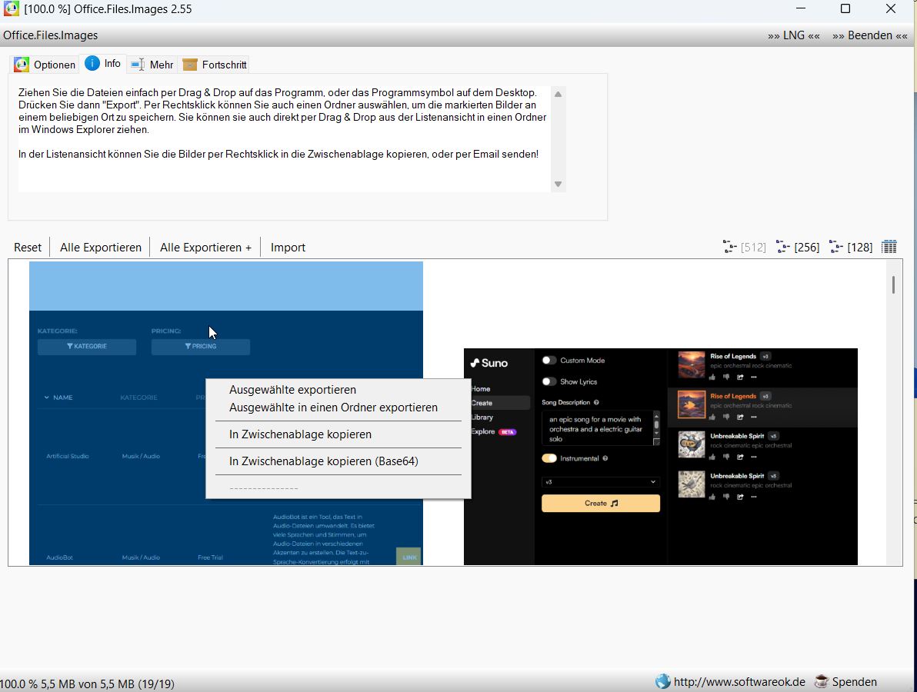The image size is (917, 692).
Task: Open the softwareok.de link
Action: [x=739, y=682]
